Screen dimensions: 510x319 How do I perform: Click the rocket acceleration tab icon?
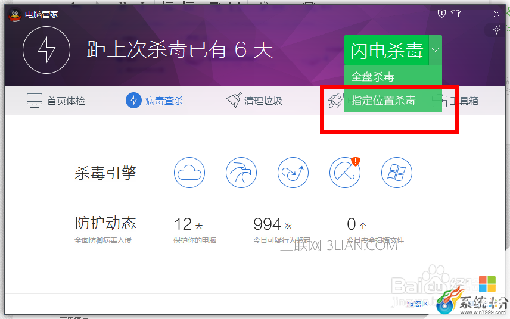click(x=336, y=101)
